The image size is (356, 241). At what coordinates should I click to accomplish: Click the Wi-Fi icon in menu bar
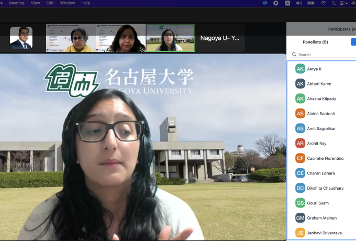tap(323, 3)
